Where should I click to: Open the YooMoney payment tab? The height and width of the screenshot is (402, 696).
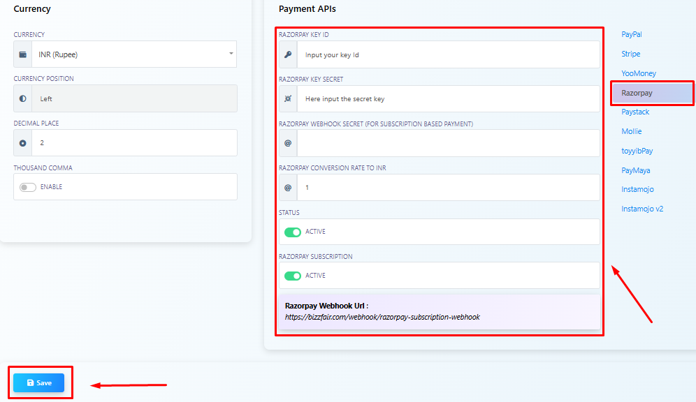(638, 73)
